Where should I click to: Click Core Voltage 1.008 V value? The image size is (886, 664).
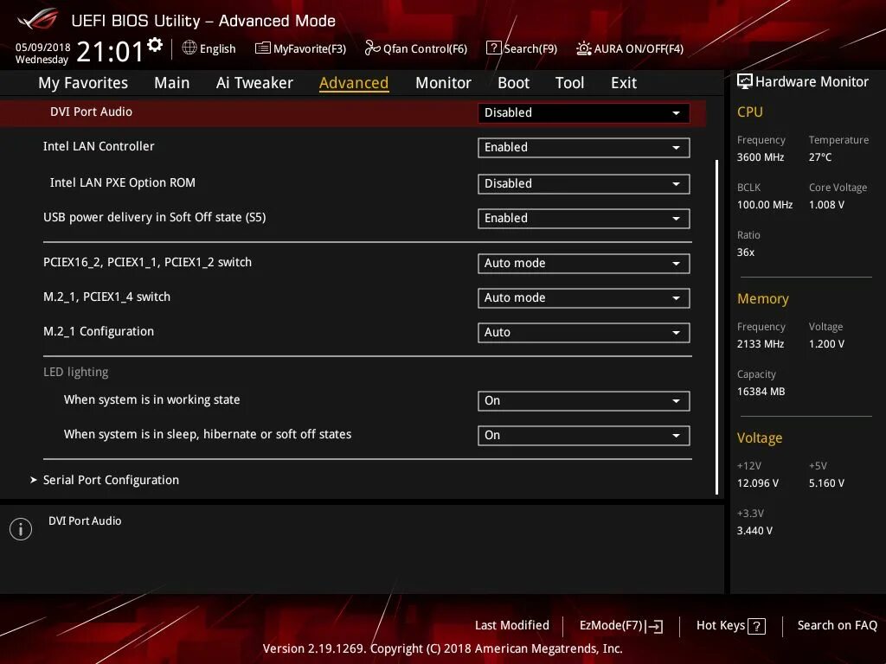(826, 205)
